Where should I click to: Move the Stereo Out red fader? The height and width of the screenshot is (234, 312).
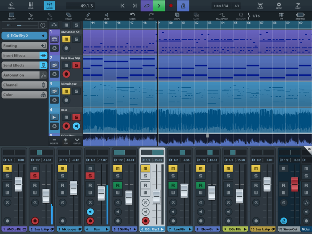pyautogui.click(x=295, y=185)
